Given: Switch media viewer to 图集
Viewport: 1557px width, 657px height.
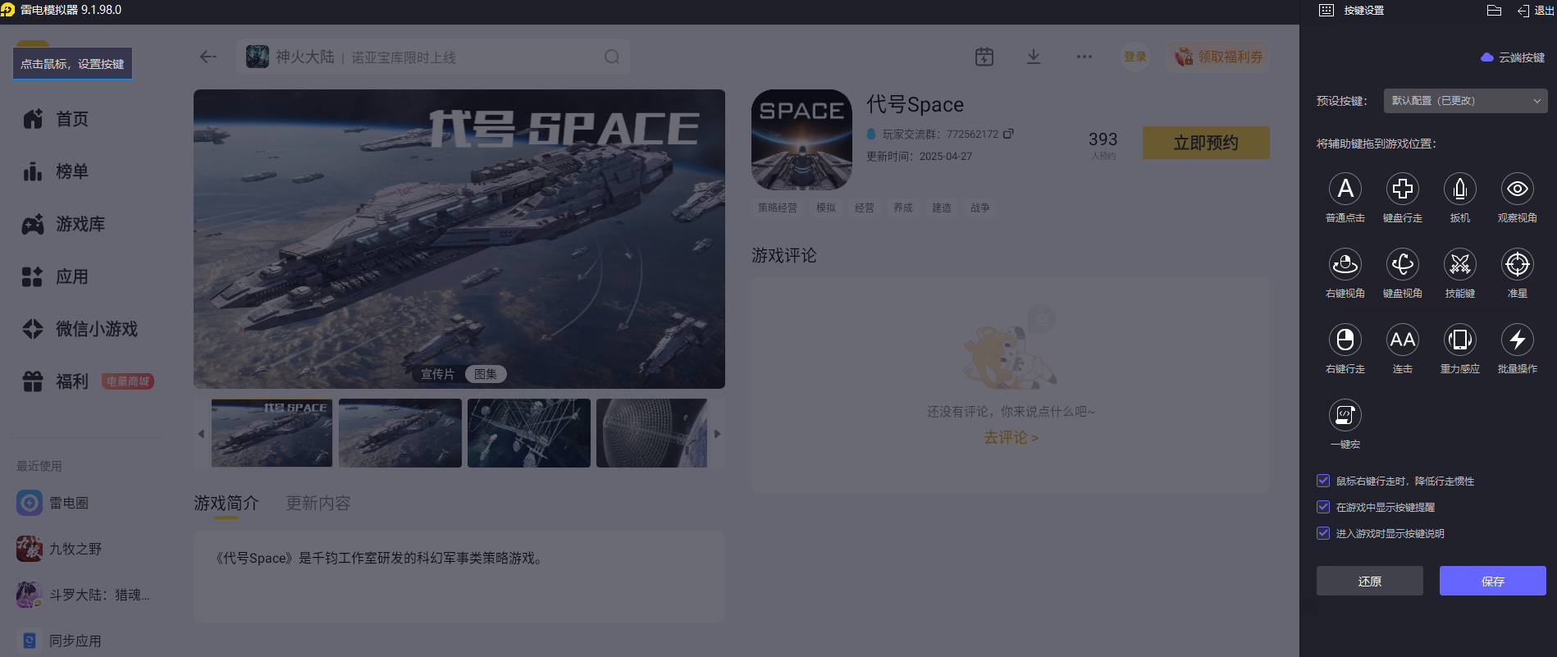Looking at the screenshot, I should click(486, 374).
